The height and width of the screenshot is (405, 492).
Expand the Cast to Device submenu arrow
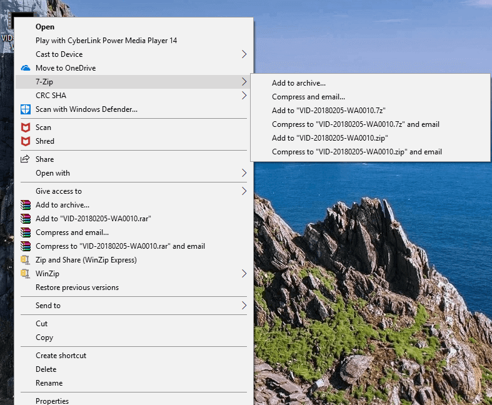tap(244, 54)
